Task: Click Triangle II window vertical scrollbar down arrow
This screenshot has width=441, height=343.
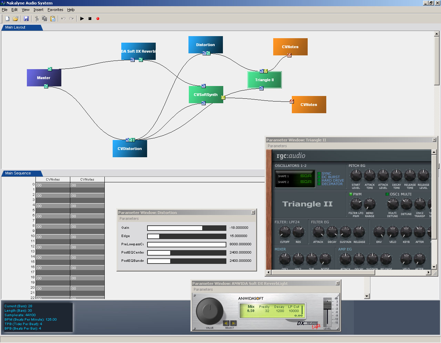Action: 434,267
